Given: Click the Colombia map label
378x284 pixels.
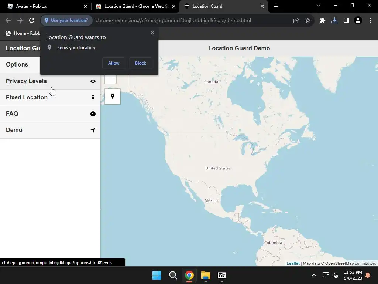Looking at the screenshot, I should click(x=273, y=243).
